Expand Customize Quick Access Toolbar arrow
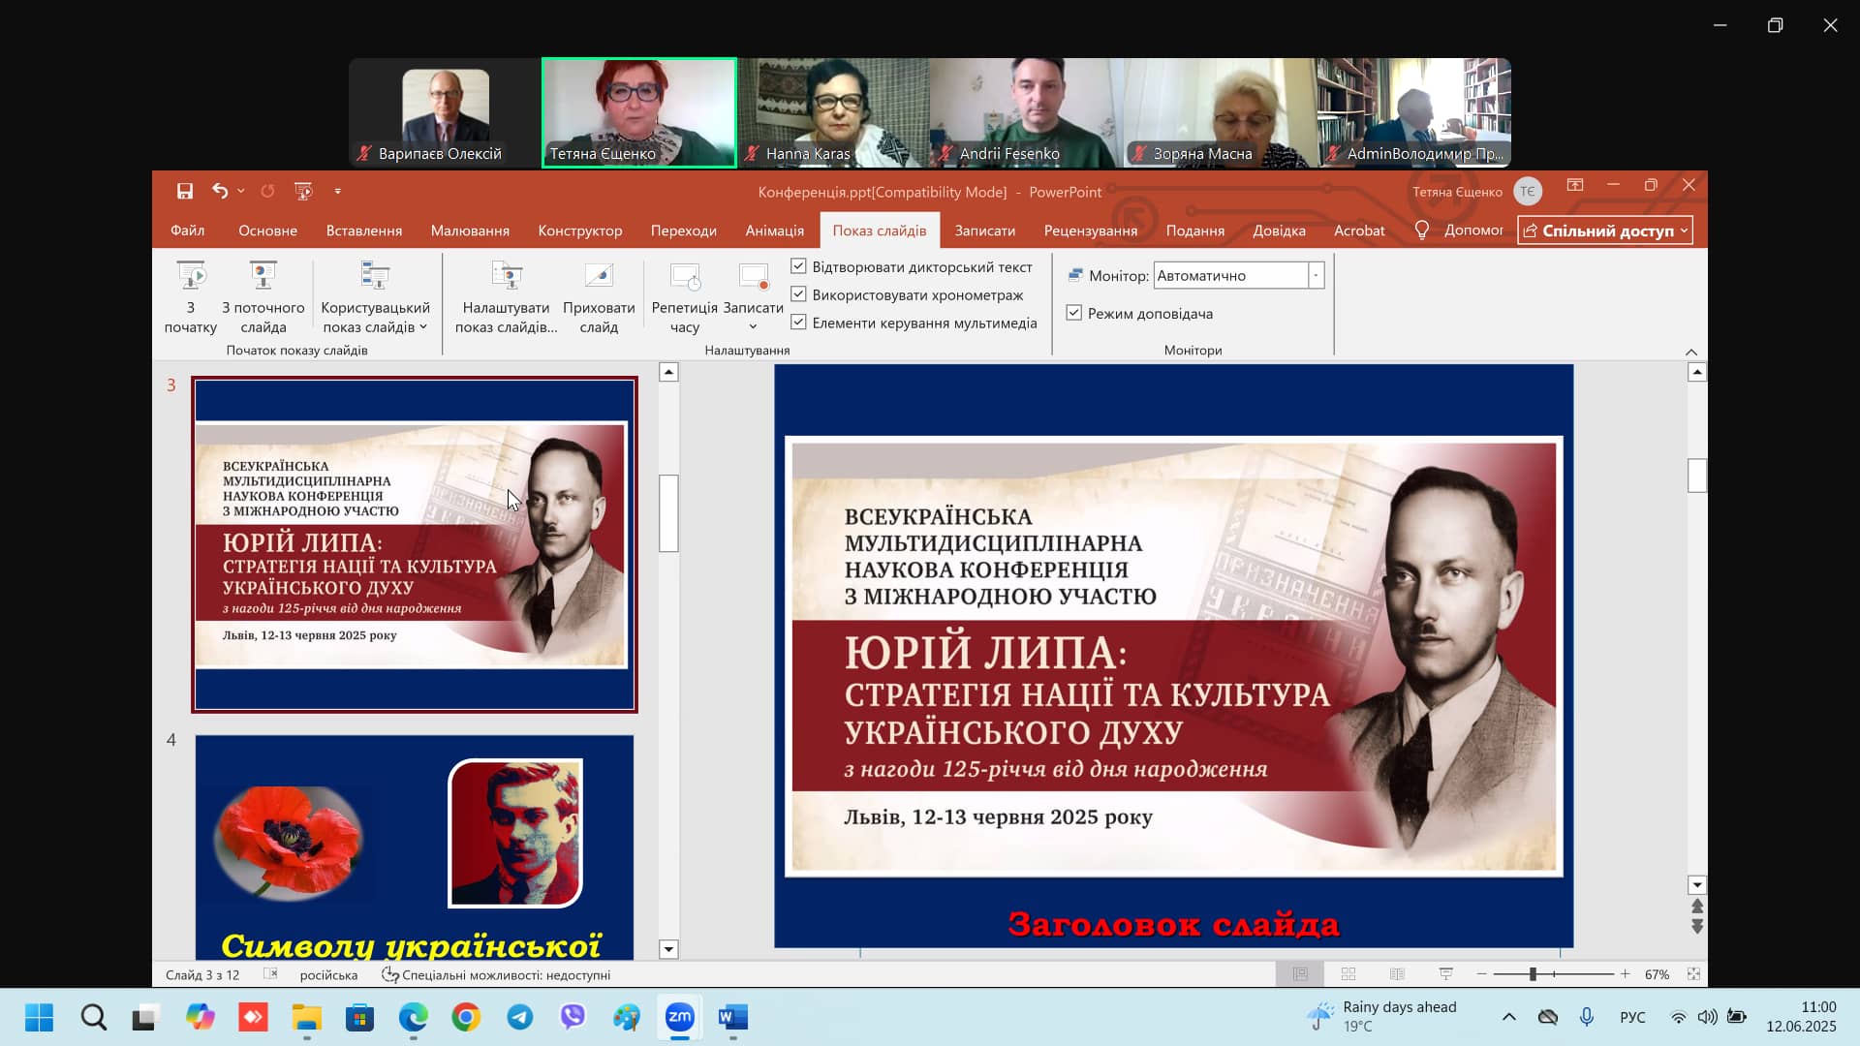The height and width of the screenshot is (1046, 1860). (x=337, y=191)
